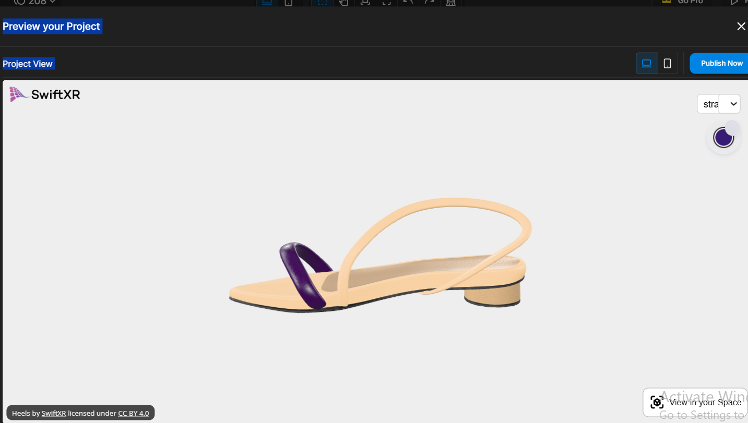Select the hand pan tool in toolbar
The image size is (748, 423).
click(x=343, y=2)
